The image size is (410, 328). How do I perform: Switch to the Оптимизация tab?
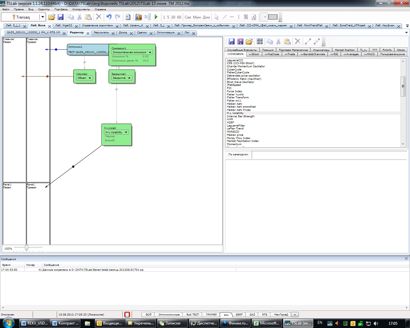click(166, 33)
